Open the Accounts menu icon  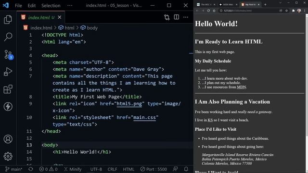tap(8, 139)
